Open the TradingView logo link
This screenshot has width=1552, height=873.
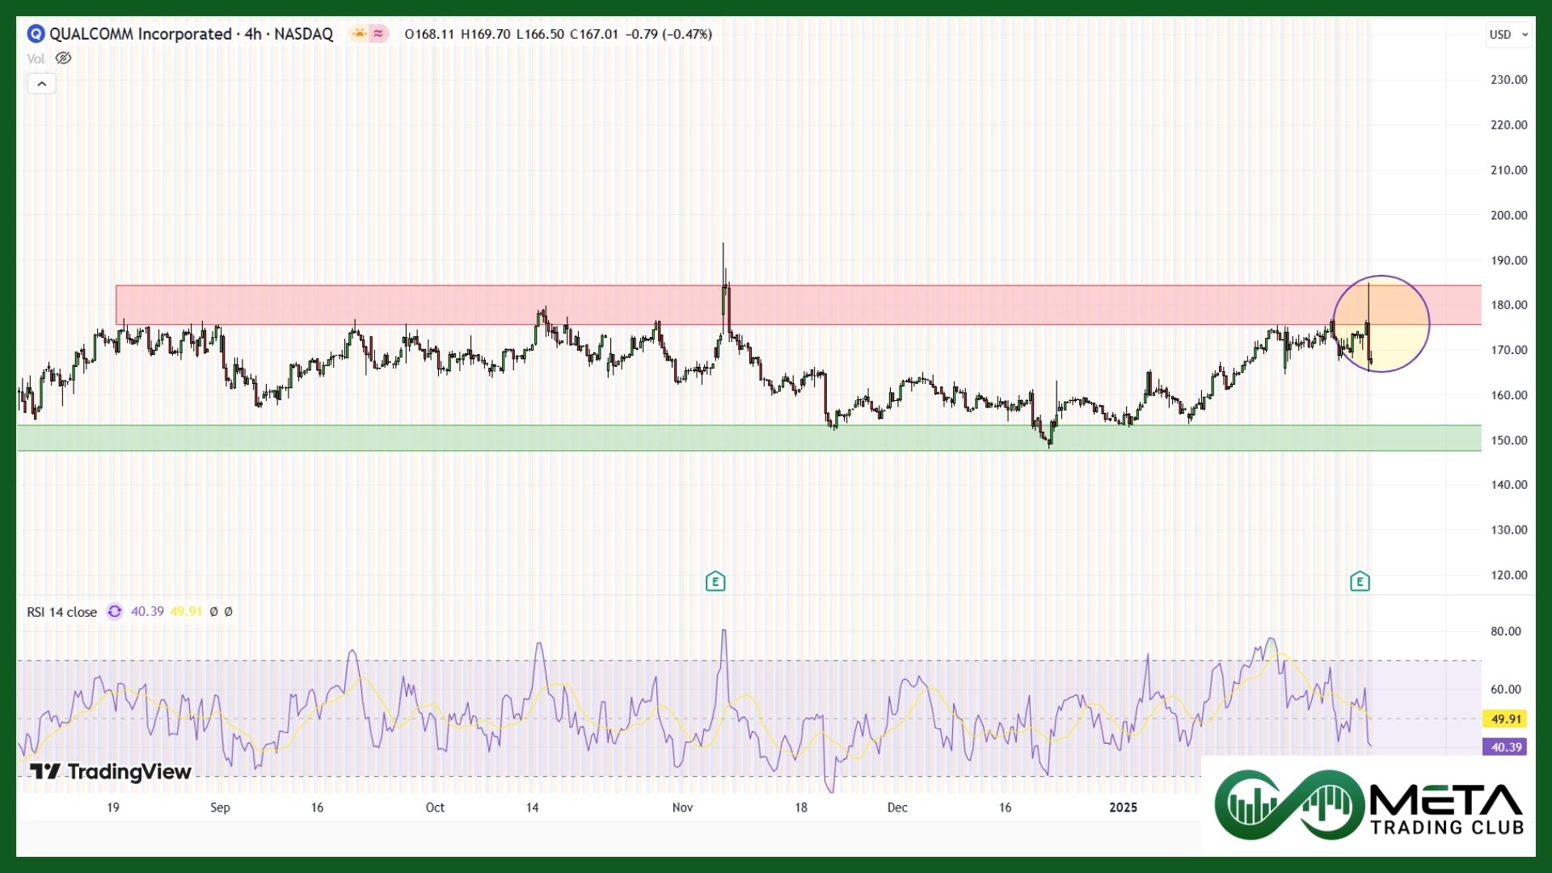[111, 772]
